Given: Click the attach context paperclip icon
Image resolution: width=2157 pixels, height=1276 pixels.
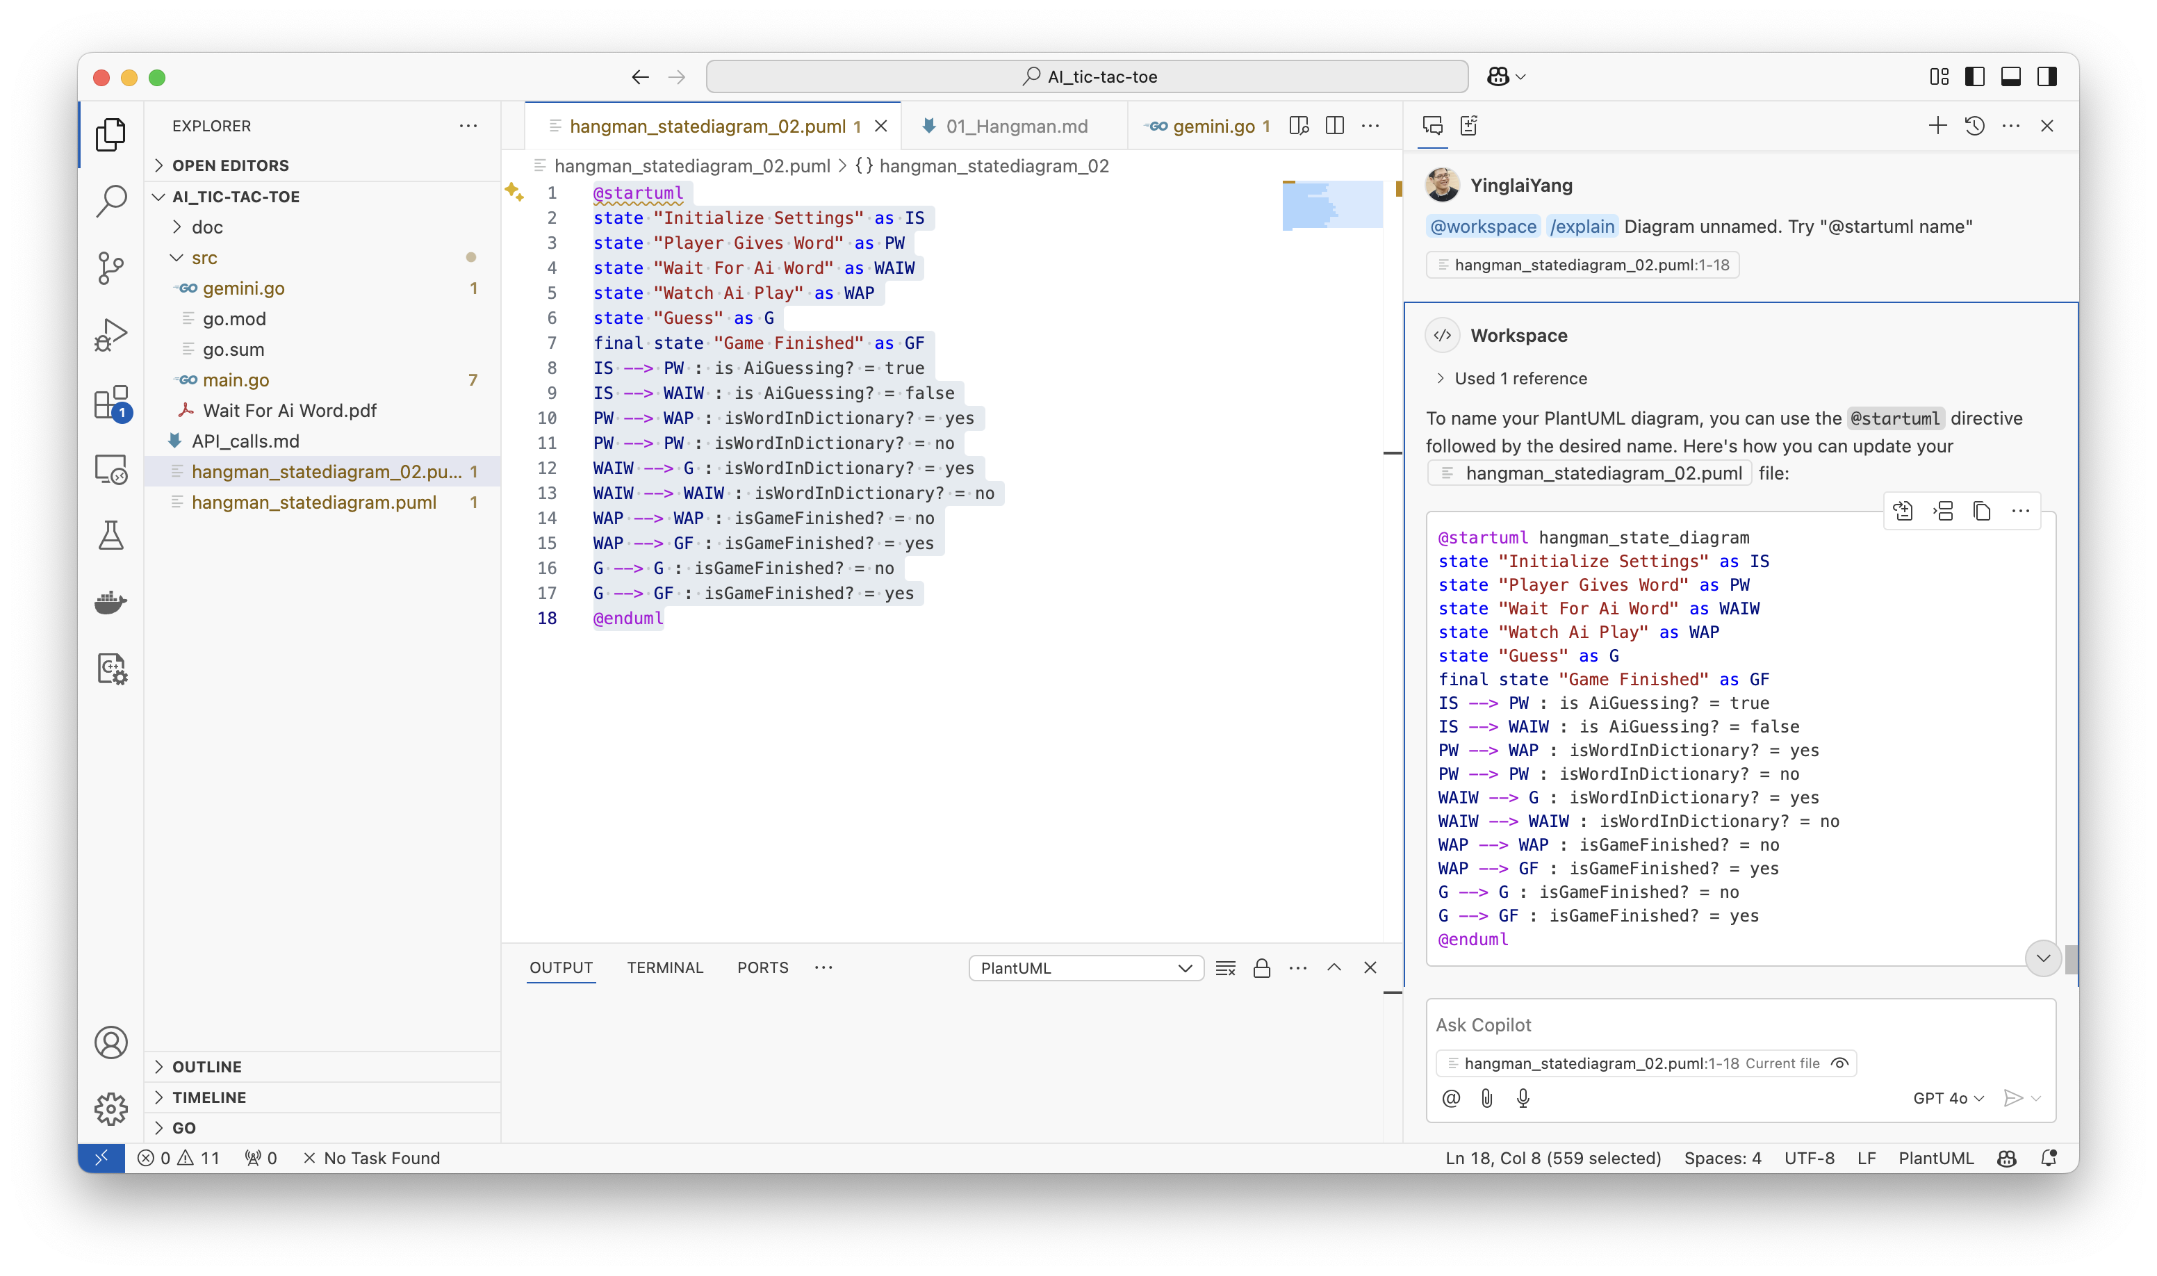Looking at the screenshot, I should (1486, 1098).
